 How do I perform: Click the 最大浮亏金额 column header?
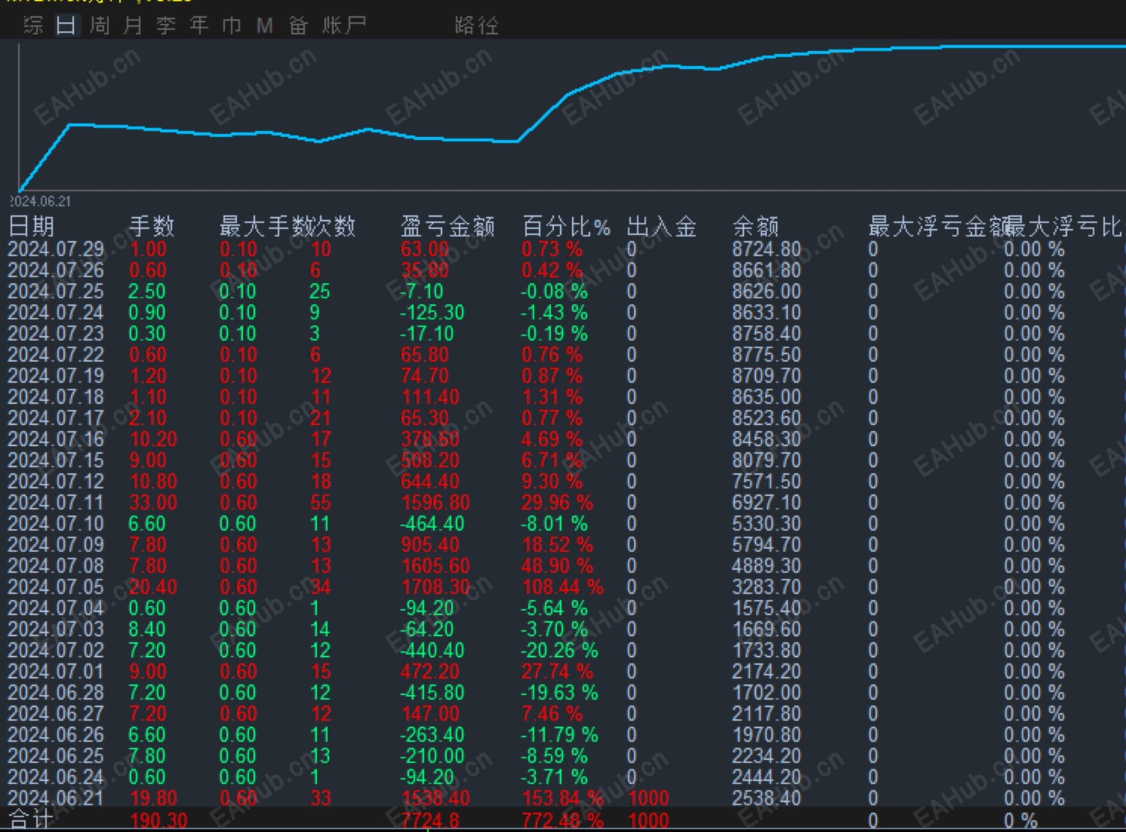click(x=937, y=226)
